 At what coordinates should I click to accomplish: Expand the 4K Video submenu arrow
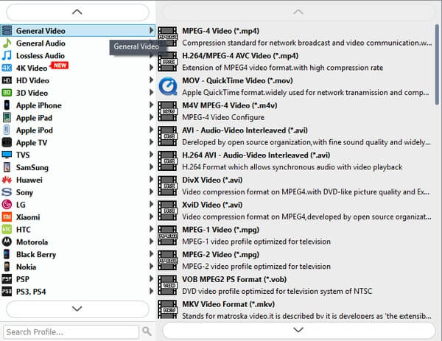pos(151,68)
